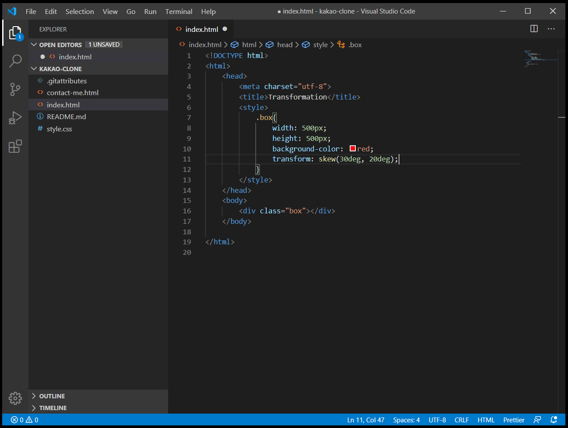Open the Extensions view icon
This screenshot has height=428, width=568.
click(15, 146)
